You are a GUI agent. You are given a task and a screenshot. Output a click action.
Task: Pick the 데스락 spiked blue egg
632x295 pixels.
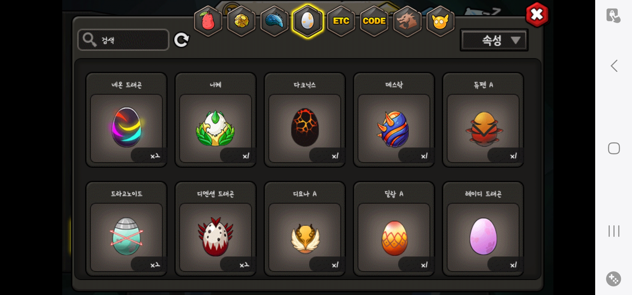pyautogui.click(x=394, y=120)
